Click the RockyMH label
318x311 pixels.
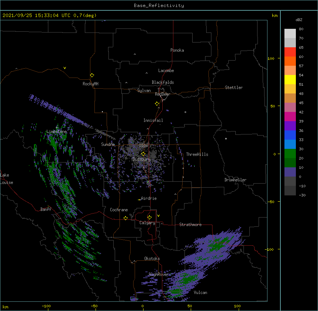[x=90, y=83]
